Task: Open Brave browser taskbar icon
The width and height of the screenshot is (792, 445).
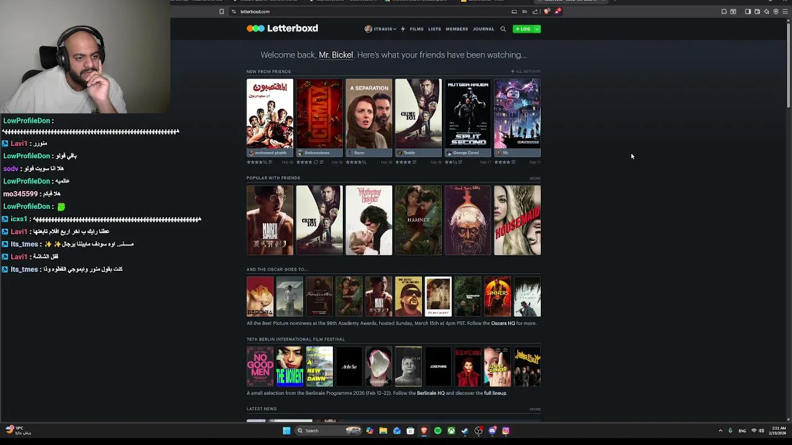Action: coord(424,431)
